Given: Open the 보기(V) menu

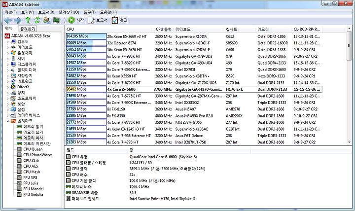Looking at the screenshot, I should point(27,12).
